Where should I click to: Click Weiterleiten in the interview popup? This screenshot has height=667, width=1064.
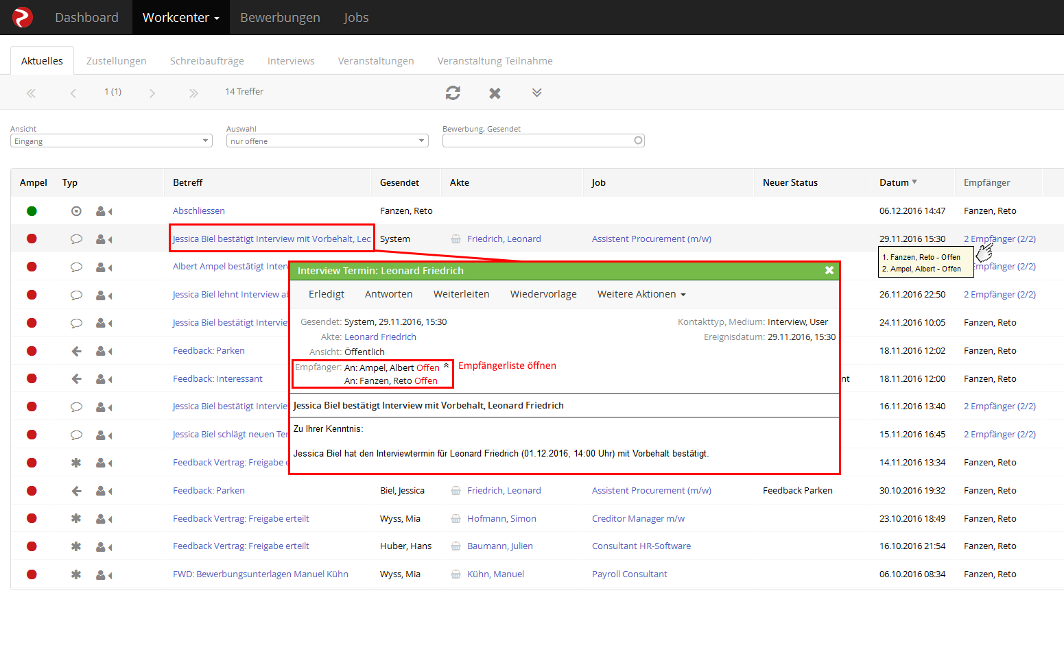coord(462,294)
